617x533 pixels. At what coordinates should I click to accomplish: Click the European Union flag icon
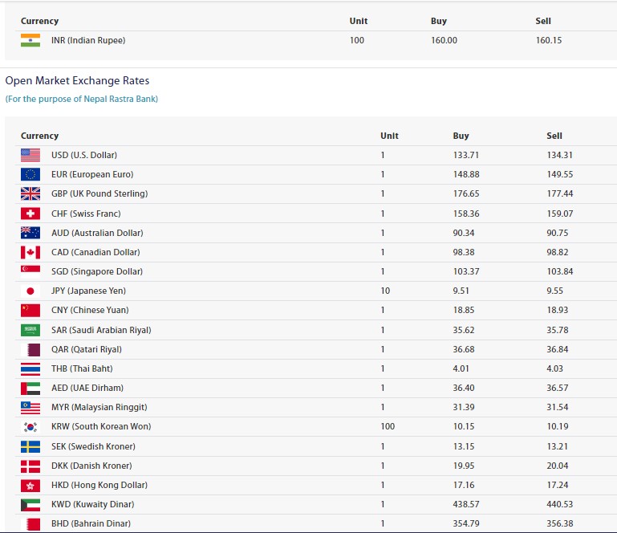(30, 174)
